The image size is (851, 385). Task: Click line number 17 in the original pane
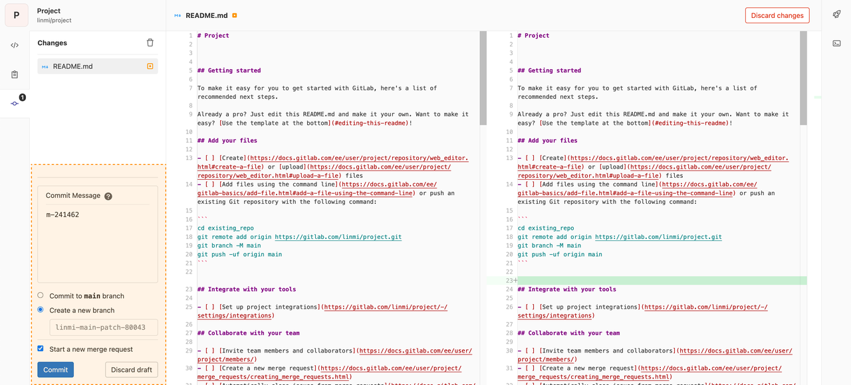click(x=189, y=228)
